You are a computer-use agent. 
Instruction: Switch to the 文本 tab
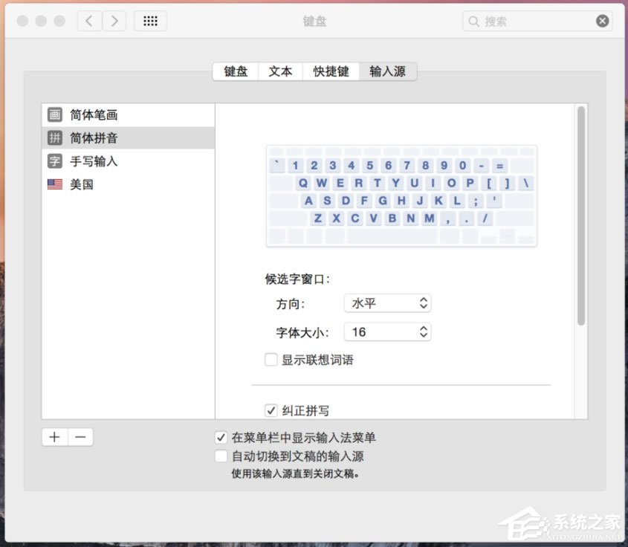coord(280,71)
